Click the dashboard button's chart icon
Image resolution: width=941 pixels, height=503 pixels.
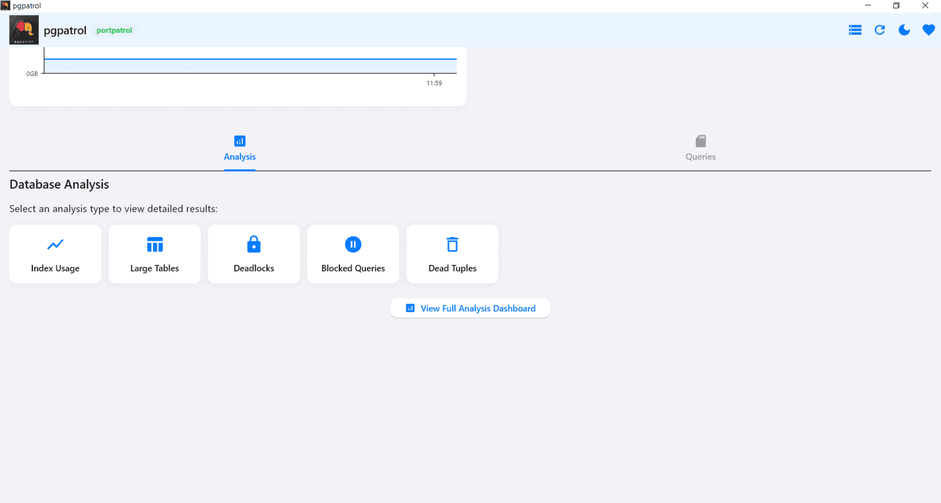click(411, 308)
